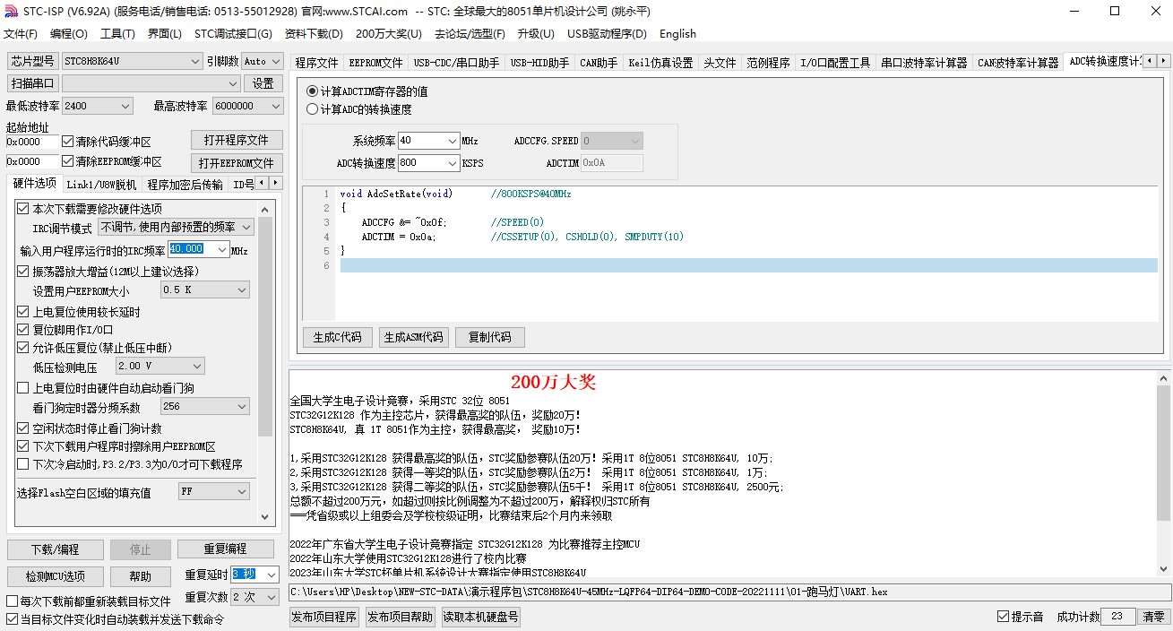This screenshot has width=1173, height=631.
Task: Switch to the 程序文件 tab
Action: point(317,63)
